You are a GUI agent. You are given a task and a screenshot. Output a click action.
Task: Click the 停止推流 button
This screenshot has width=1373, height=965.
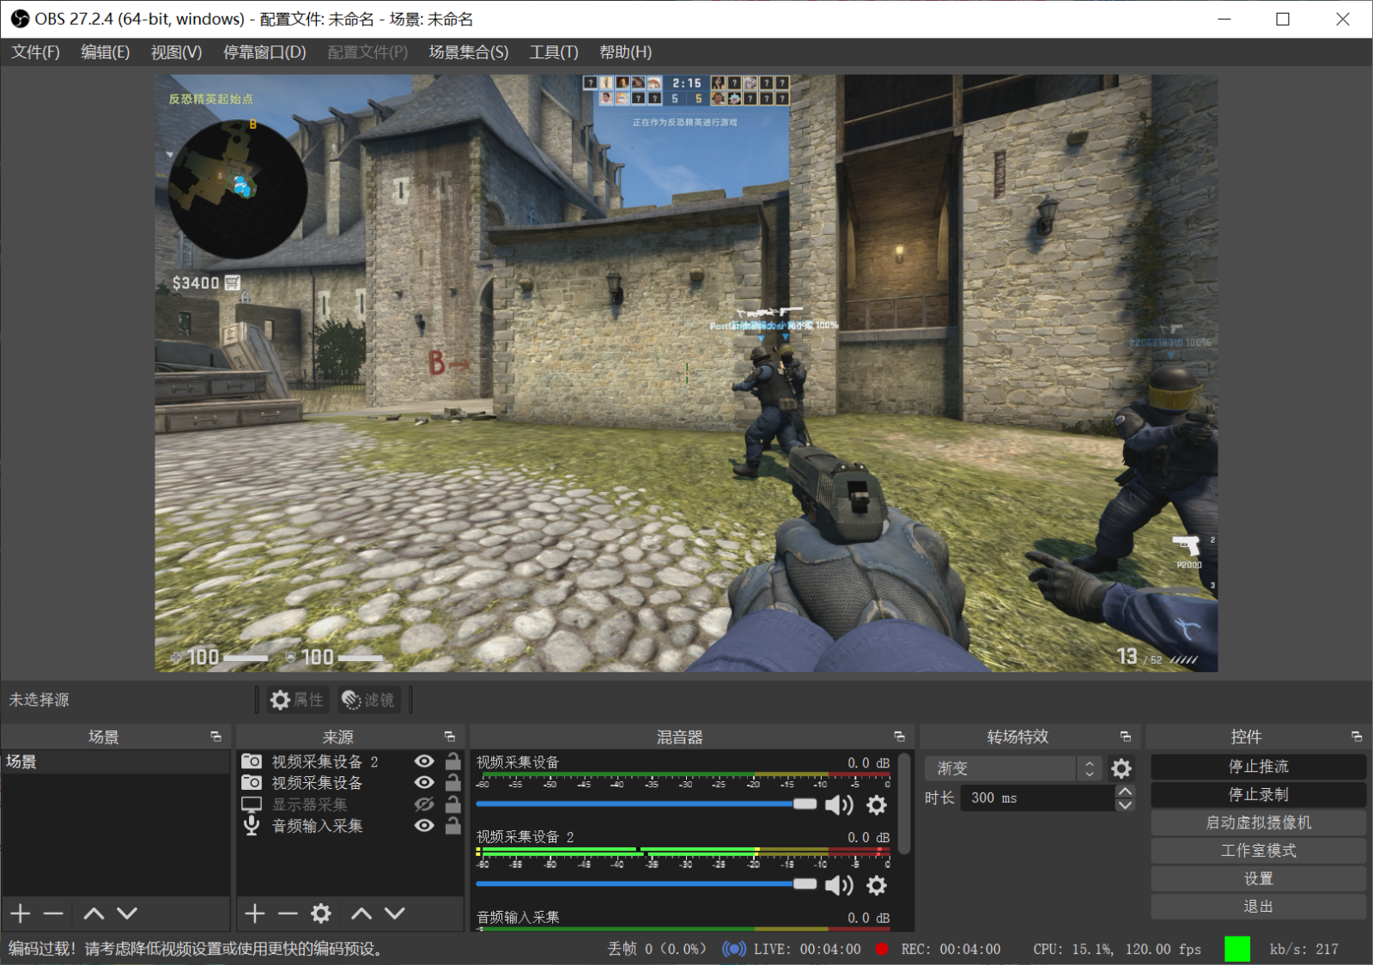click(x=1258, y=767)
